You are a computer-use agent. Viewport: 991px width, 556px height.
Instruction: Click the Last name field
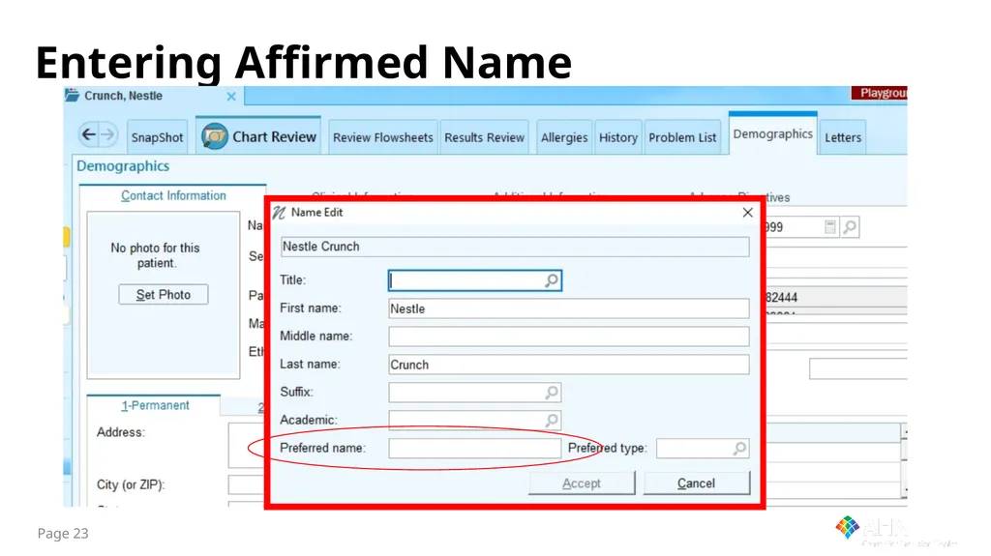[x=569, y=365]
